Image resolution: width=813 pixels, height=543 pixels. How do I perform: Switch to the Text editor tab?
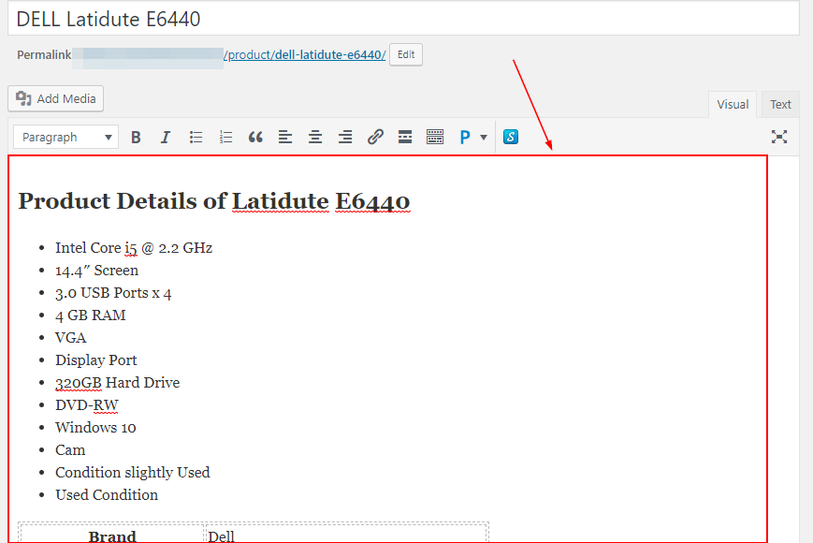point(780,104)
